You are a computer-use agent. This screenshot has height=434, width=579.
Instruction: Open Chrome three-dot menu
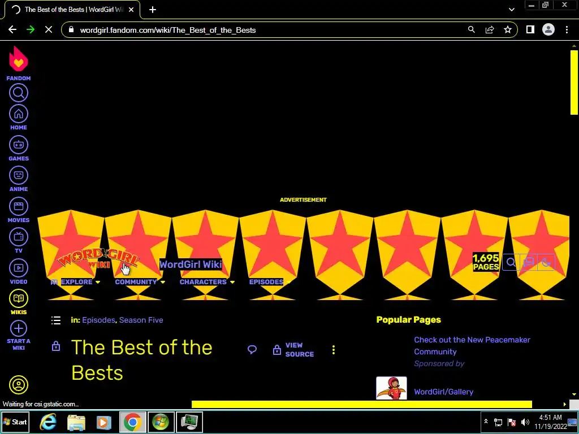567,30
